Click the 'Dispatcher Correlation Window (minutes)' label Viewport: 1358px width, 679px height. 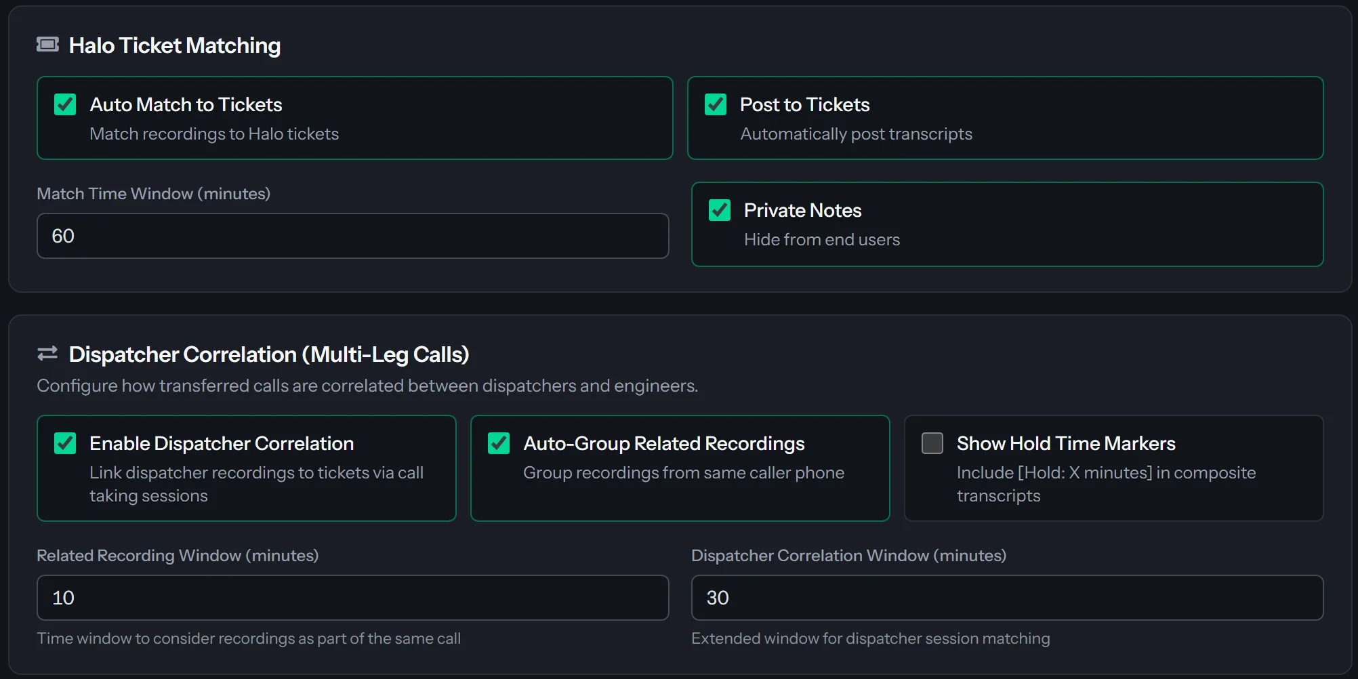(848, 556)
